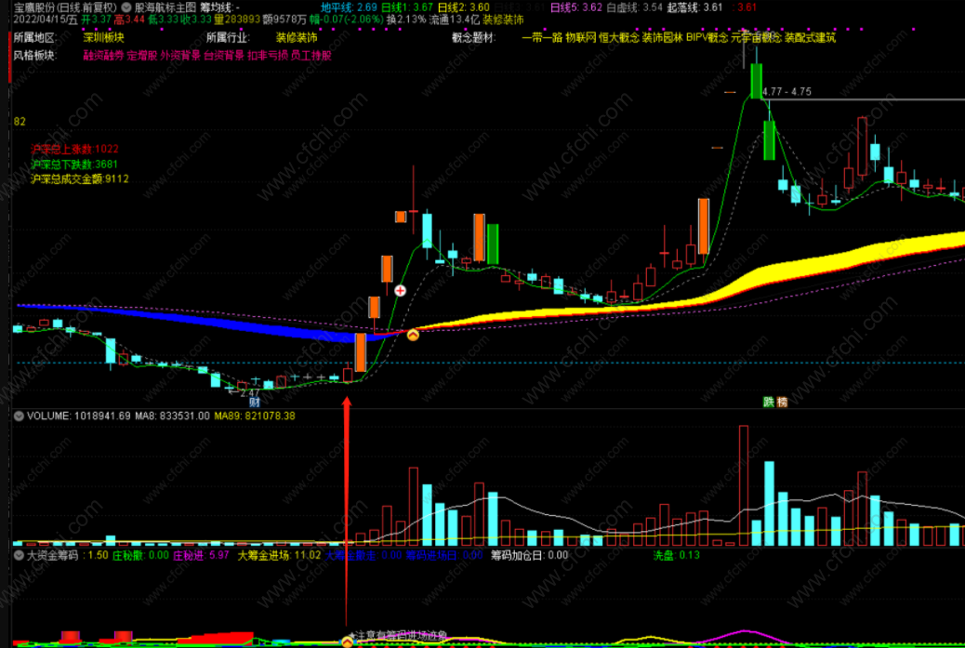The image size is (965, 648).
Task: Click the orange up-chevron signal icon
Action: tap(413, 334)
